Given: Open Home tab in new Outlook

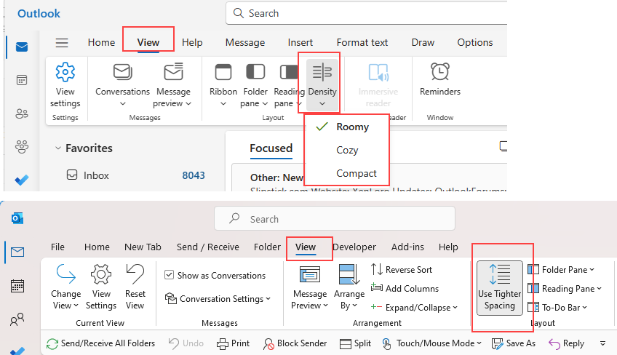Looking at the screenshot, I should [101, 42].
